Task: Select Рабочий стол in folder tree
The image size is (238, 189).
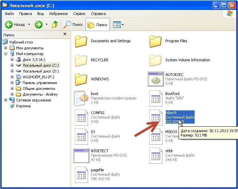Action: (21, 42)
